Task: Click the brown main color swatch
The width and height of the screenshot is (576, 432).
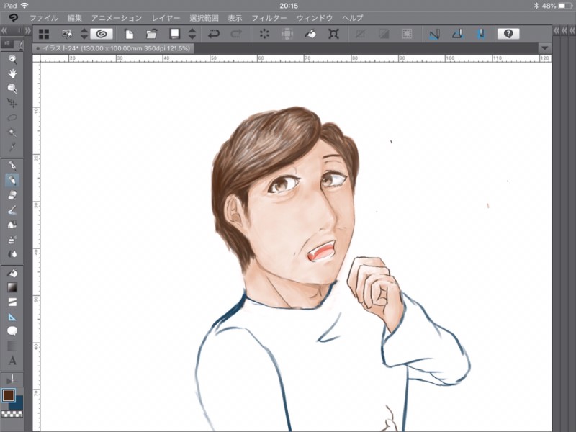Action: (9, 395)
